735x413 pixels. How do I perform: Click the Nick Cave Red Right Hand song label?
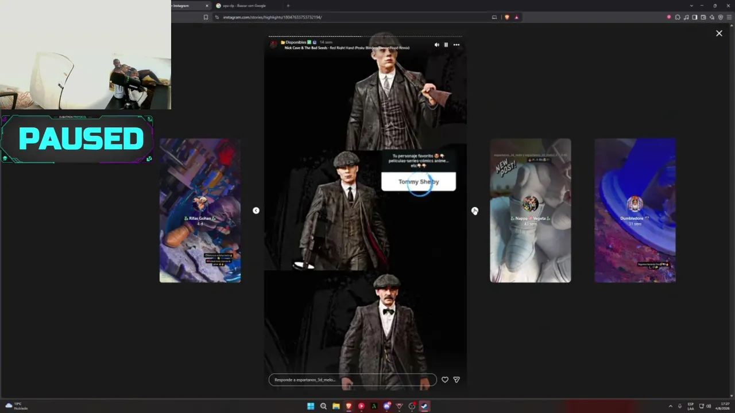347,48
